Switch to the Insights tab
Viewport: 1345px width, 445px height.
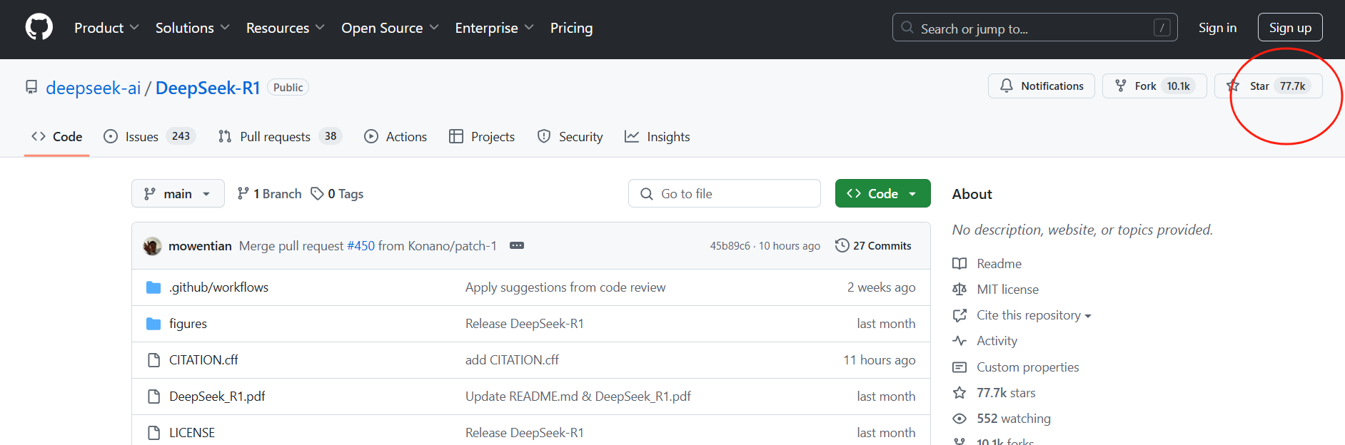click(658, 136)
